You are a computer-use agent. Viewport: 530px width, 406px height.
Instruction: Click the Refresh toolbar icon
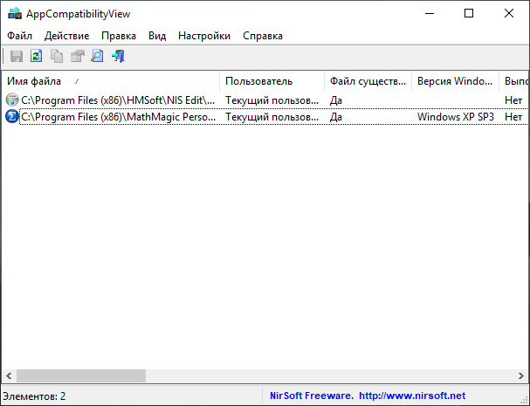[37, 56]
